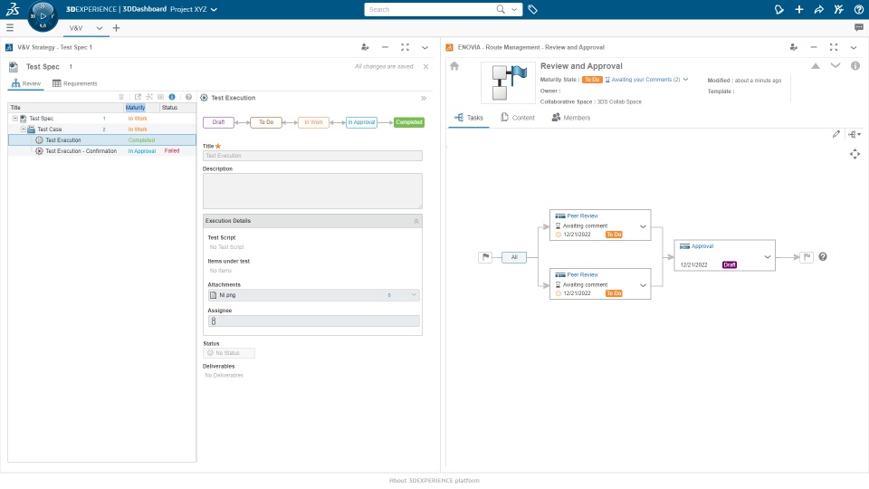Collapse the Test Case tree node
Image resolution: width=869 pixels, height=489 pixels.
click(24, 129)
